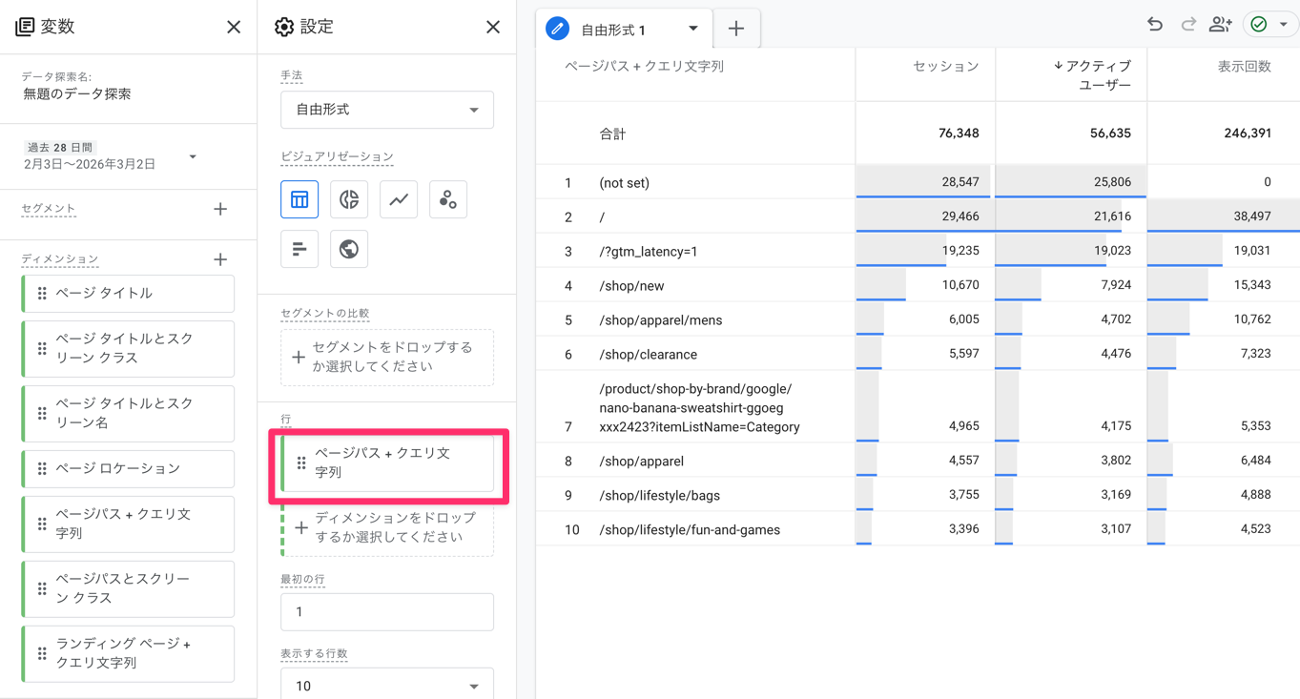Screen dimensions: 1300x699
Task: Add a new dimension with plus icon
Action: tap(220, 259)
